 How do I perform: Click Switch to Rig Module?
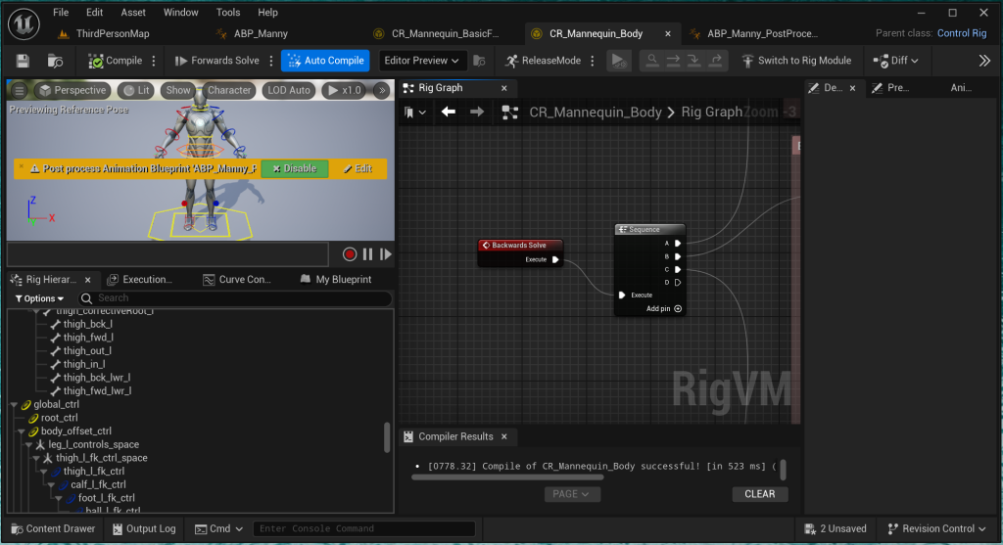click(796, 61)
